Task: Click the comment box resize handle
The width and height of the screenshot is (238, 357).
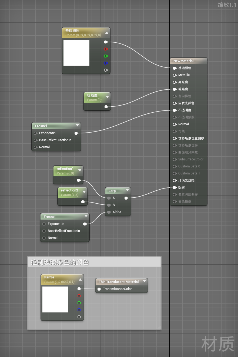Action: (159, 328)
